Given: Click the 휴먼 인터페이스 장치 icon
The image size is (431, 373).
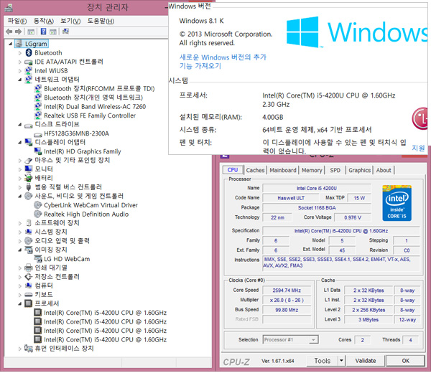Looking at the screenshot, I should tap(29, 349).
